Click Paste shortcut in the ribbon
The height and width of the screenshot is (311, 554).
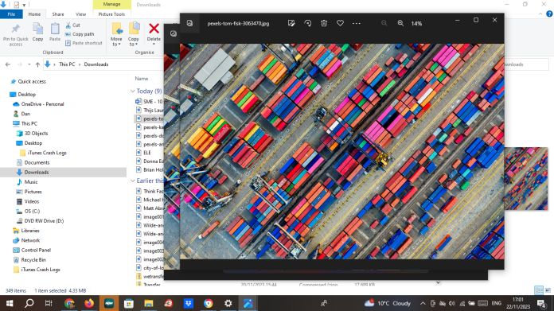(x=84, y=43)
